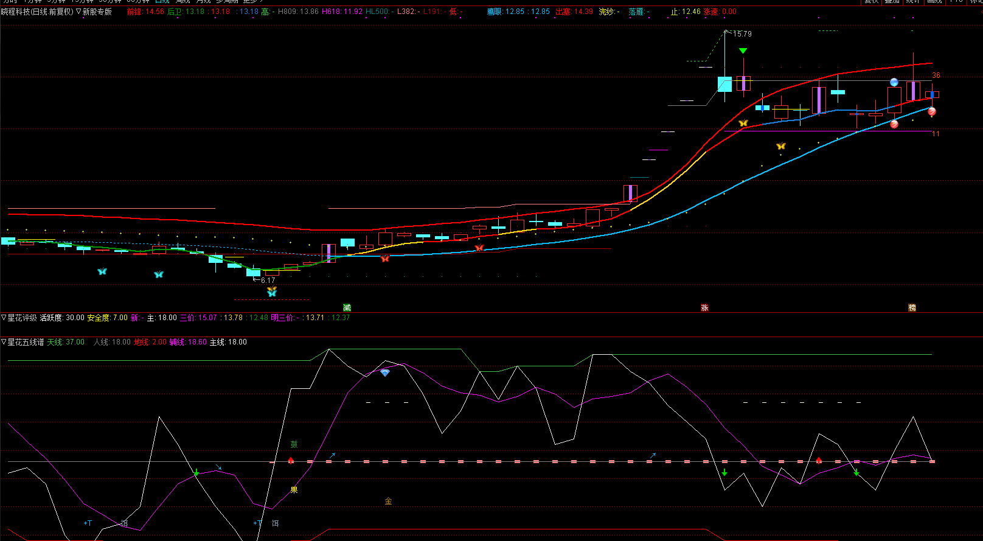Click the 出塞: 14.39 reading

coord(574,12)
